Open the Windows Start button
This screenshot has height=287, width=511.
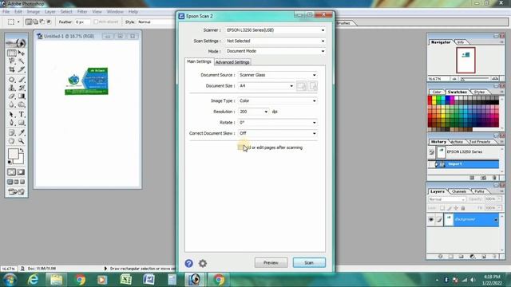tap(10, 280)
